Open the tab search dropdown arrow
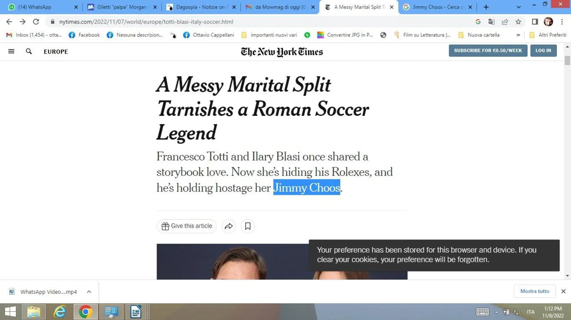Screen dimensions: 571x320 click(519, 7)
